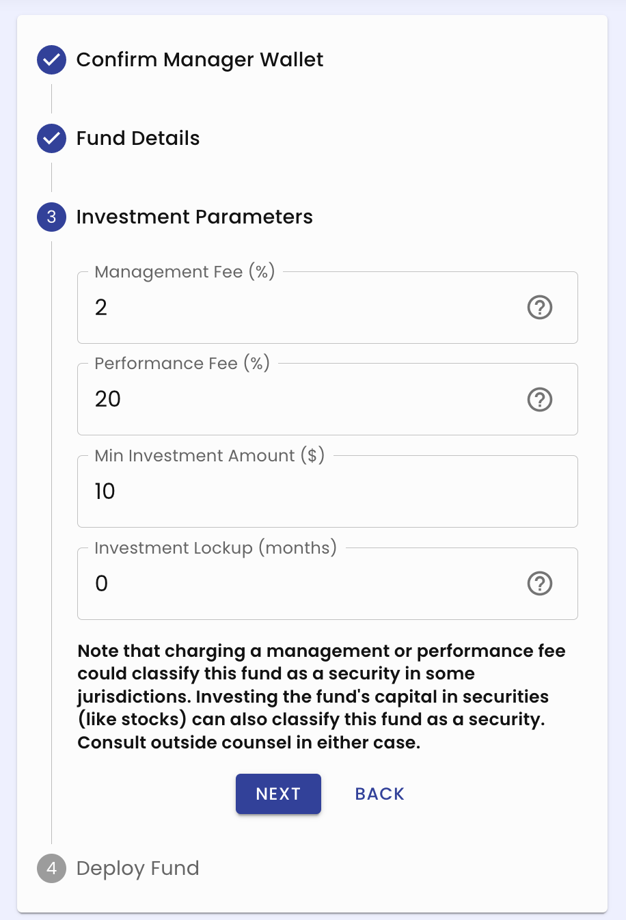
Task: Click the Investment Lockup (months) label
Action: [x=215, y=548]
